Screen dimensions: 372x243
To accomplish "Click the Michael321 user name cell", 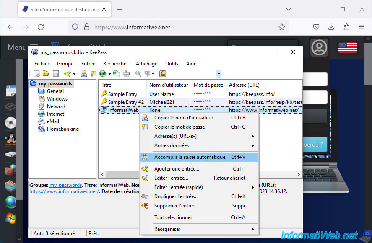I will [162, 102].
